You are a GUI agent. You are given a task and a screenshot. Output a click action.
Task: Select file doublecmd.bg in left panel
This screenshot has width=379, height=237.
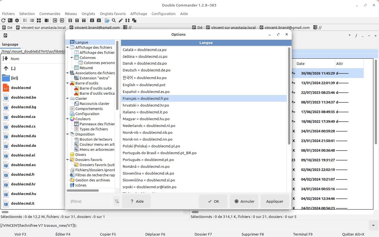click(24, 107)
